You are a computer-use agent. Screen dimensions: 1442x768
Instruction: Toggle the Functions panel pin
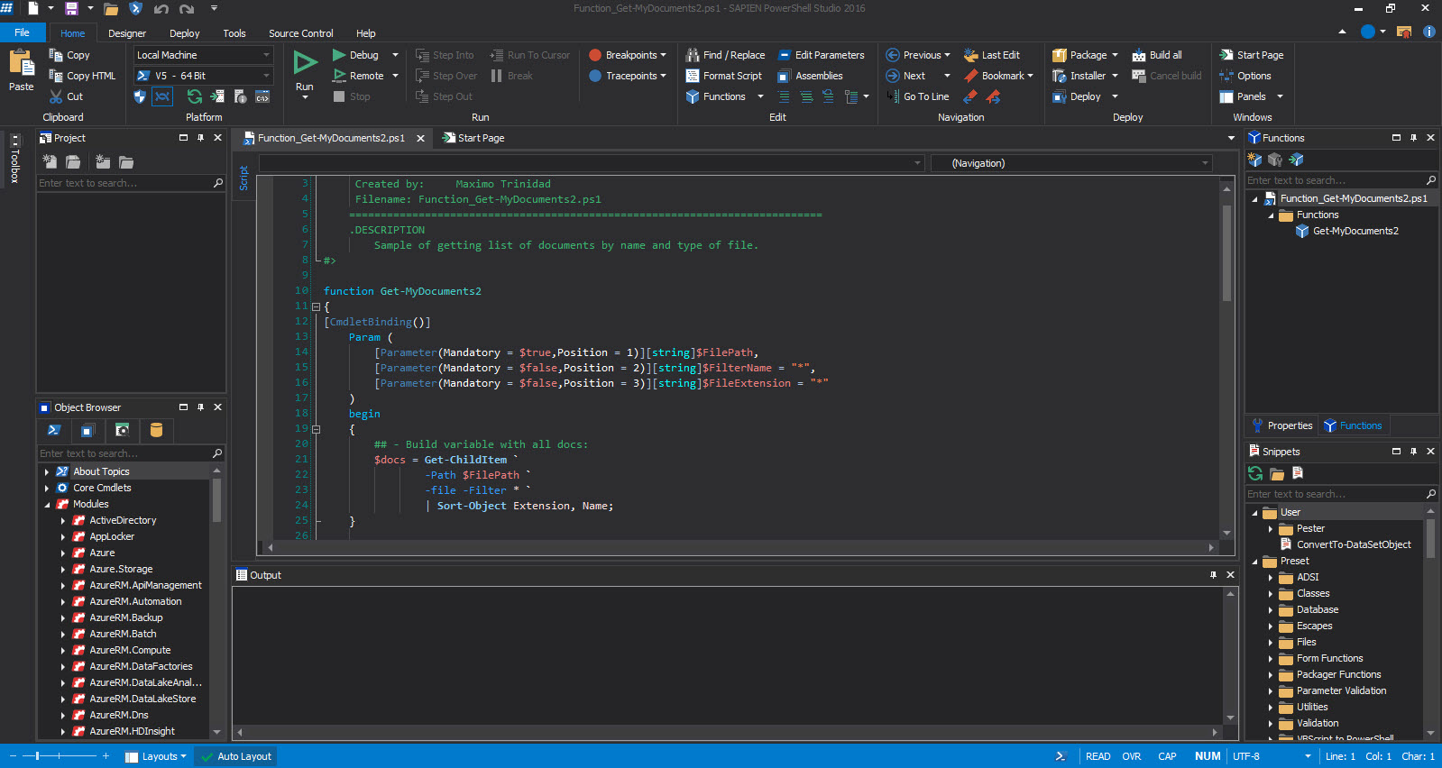(1413, 138)
